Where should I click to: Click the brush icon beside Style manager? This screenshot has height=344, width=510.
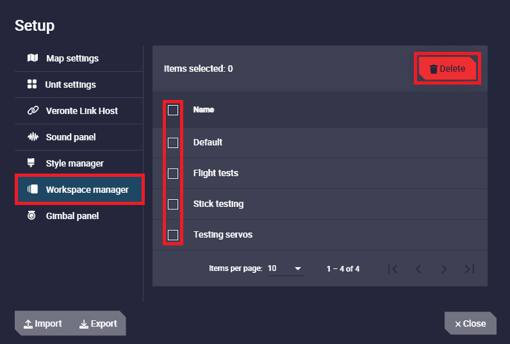click(x=31, y=163)
